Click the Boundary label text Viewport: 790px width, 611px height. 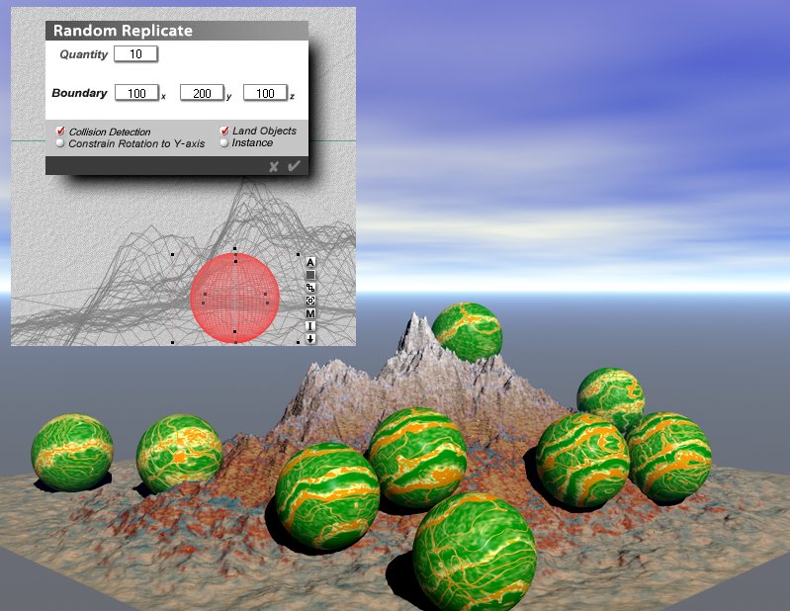[80, 93]
